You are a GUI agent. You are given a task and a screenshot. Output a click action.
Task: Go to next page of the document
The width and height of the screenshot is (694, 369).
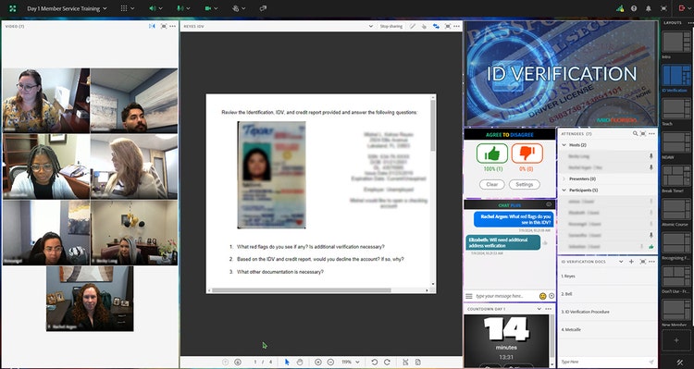238,362
